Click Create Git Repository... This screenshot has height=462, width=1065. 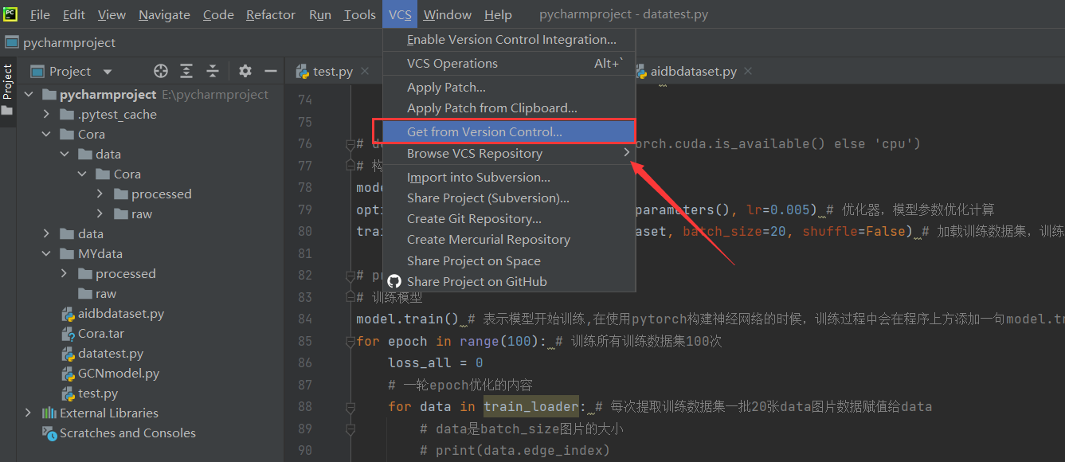click(x=472, y=217)
